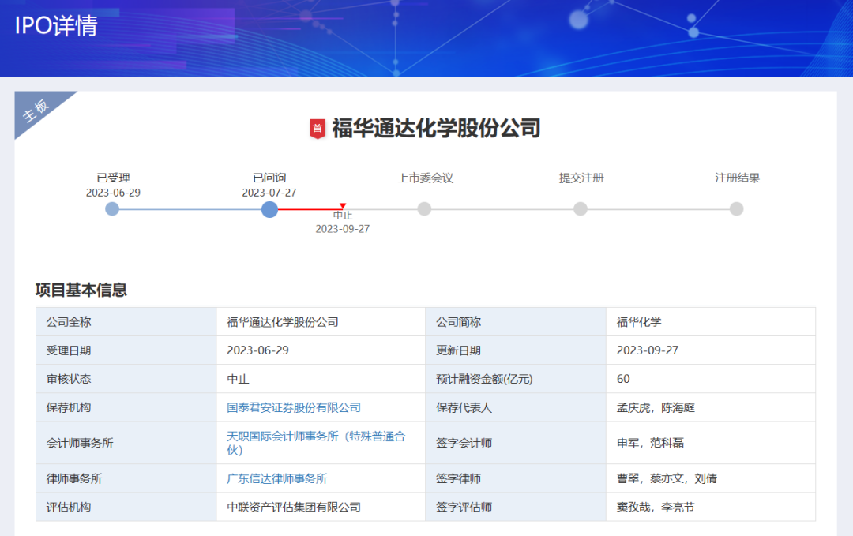
Task: Click the 受理日期 table label
Action: [69, 350]
